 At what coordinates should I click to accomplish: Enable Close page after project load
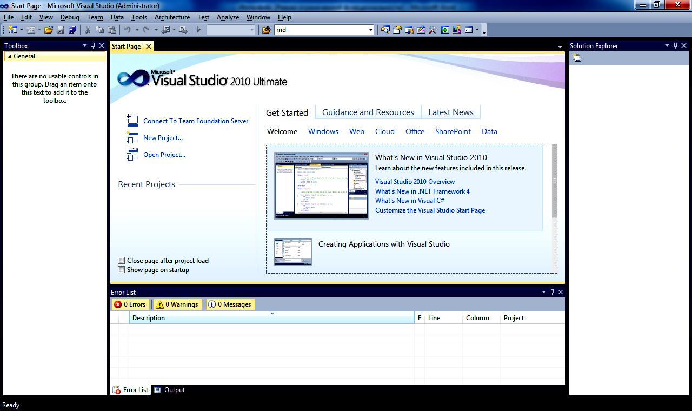(122, 261)
